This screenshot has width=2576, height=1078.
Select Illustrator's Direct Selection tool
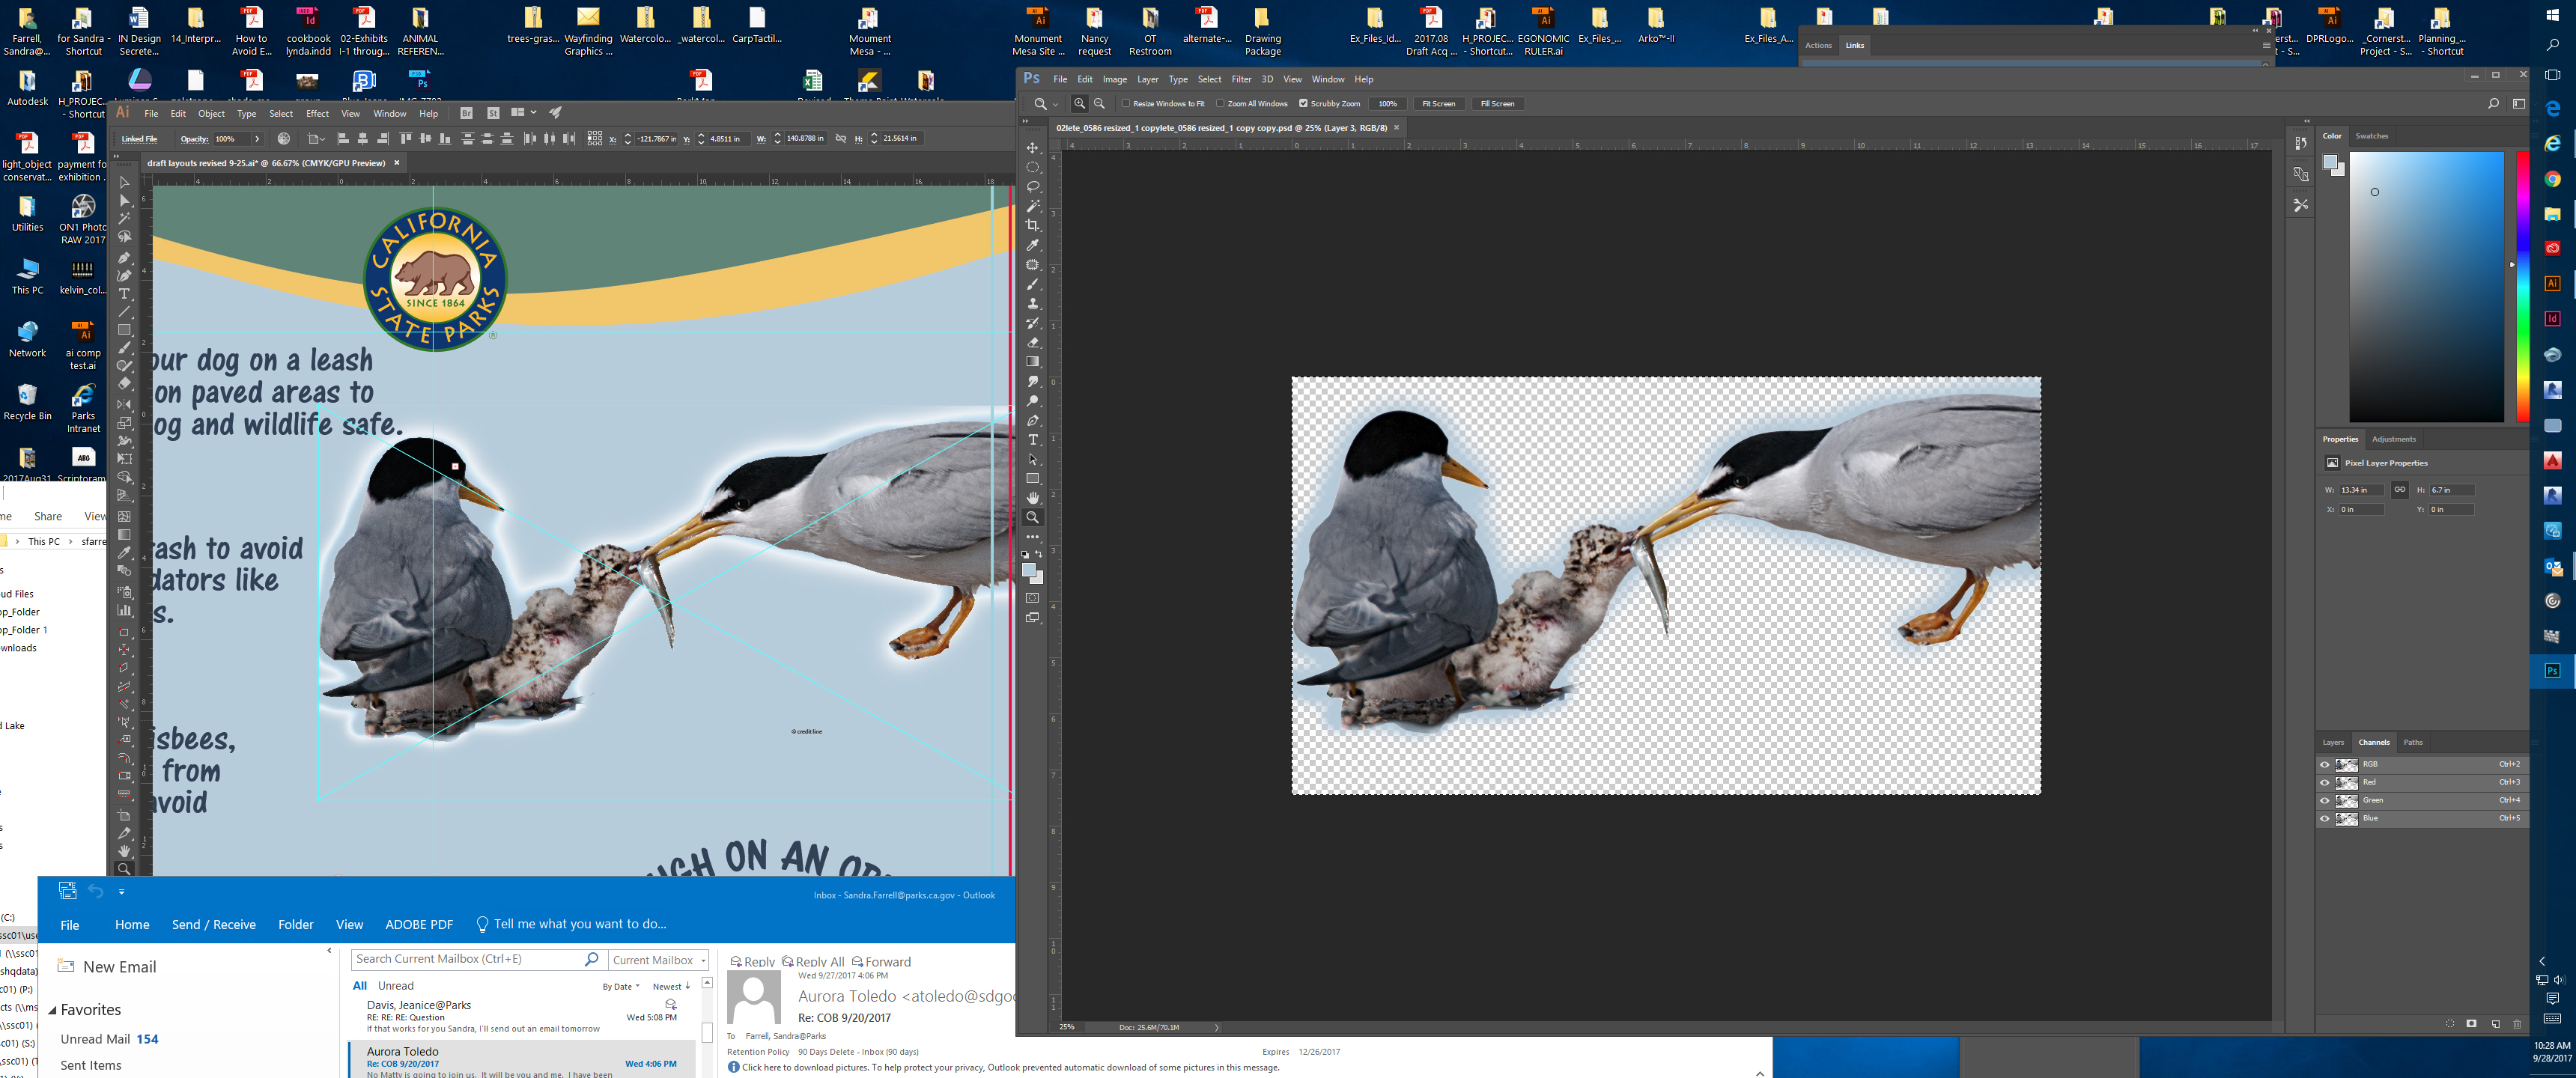(124, 200)
